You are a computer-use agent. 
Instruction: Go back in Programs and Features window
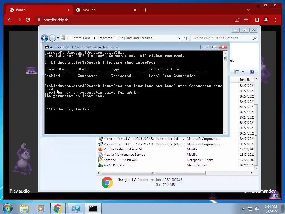point(45,38)
